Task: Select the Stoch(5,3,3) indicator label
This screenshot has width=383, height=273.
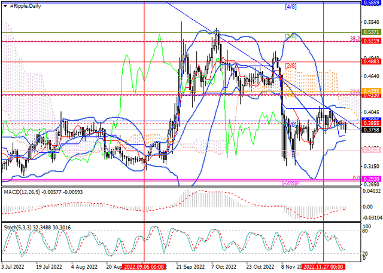Action: (x=19, y=228)
